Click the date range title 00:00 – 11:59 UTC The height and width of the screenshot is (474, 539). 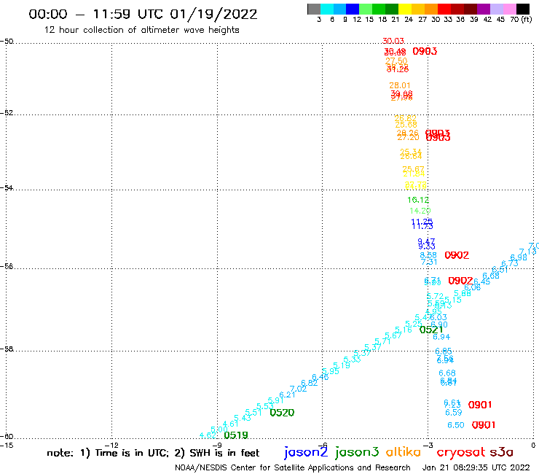pos(143,14)
